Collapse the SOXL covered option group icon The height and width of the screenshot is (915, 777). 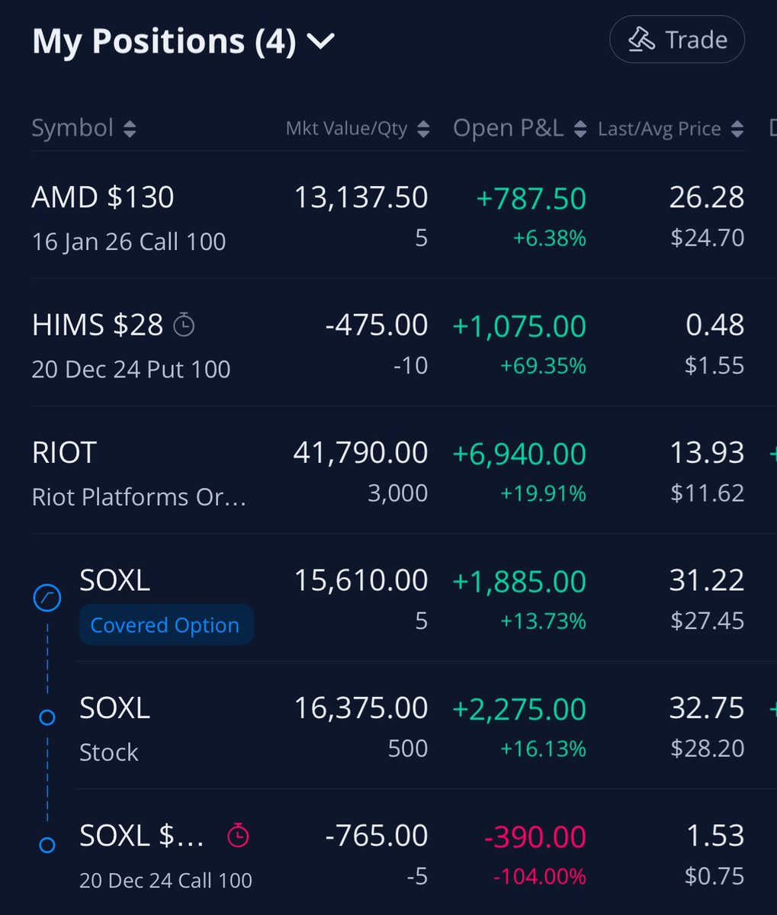(x=47, y=598)
